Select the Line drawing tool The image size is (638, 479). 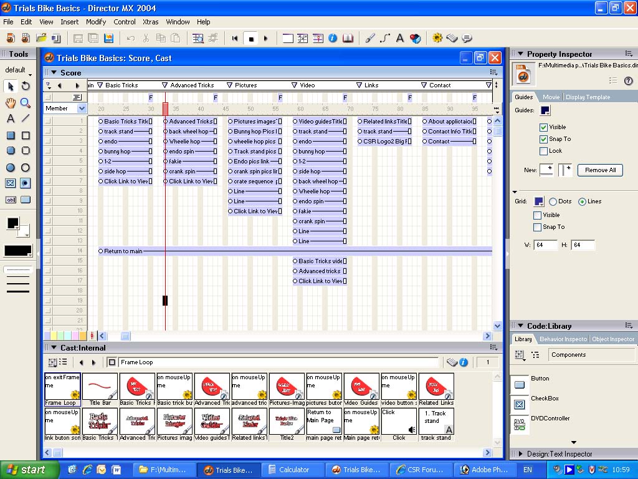(25, 119)
